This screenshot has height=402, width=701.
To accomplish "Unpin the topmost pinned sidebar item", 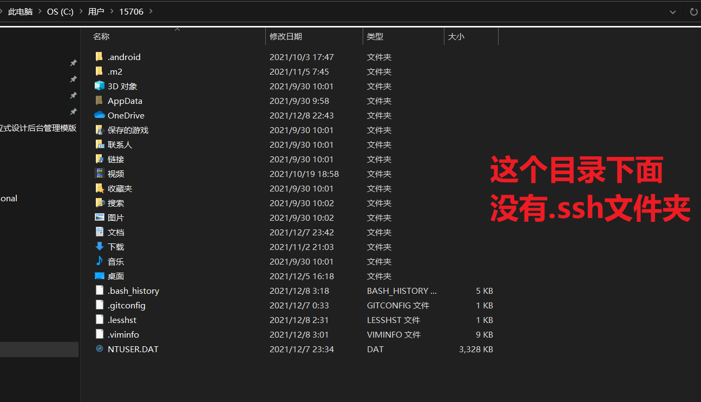I will tap(74, 63).
